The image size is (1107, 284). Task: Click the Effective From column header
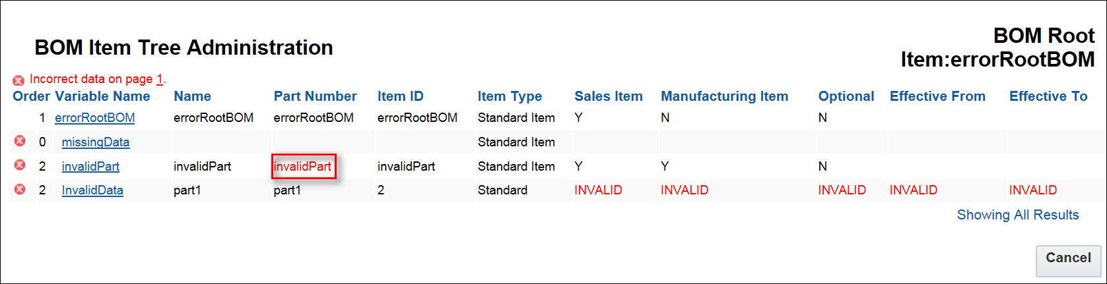pos(937,96)
